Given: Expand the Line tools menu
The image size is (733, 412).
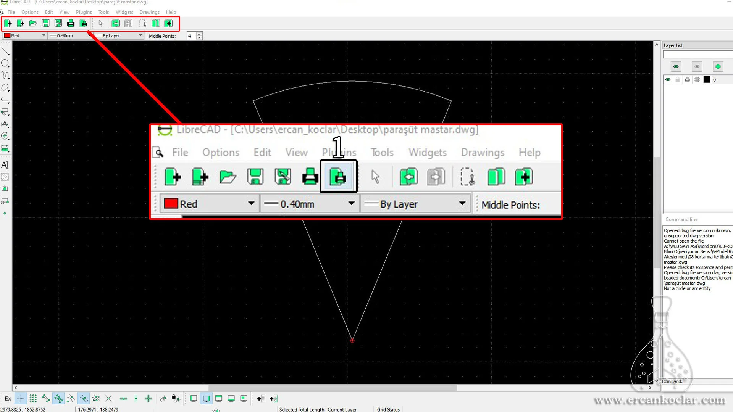Looking at the screenshot, I should coord(5,51).
